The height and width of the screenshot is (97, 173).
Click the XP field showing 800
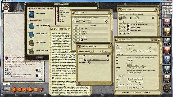pos(106,51)
